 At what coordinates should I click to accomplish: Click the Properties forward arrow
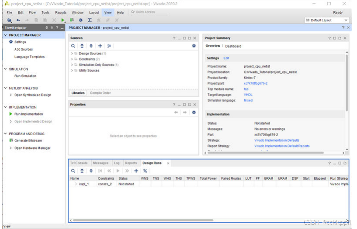pos(185,113)
